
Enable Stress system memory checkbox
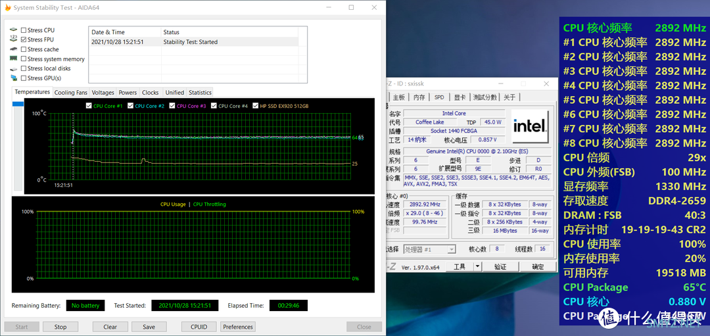click(x=24, y=59)
